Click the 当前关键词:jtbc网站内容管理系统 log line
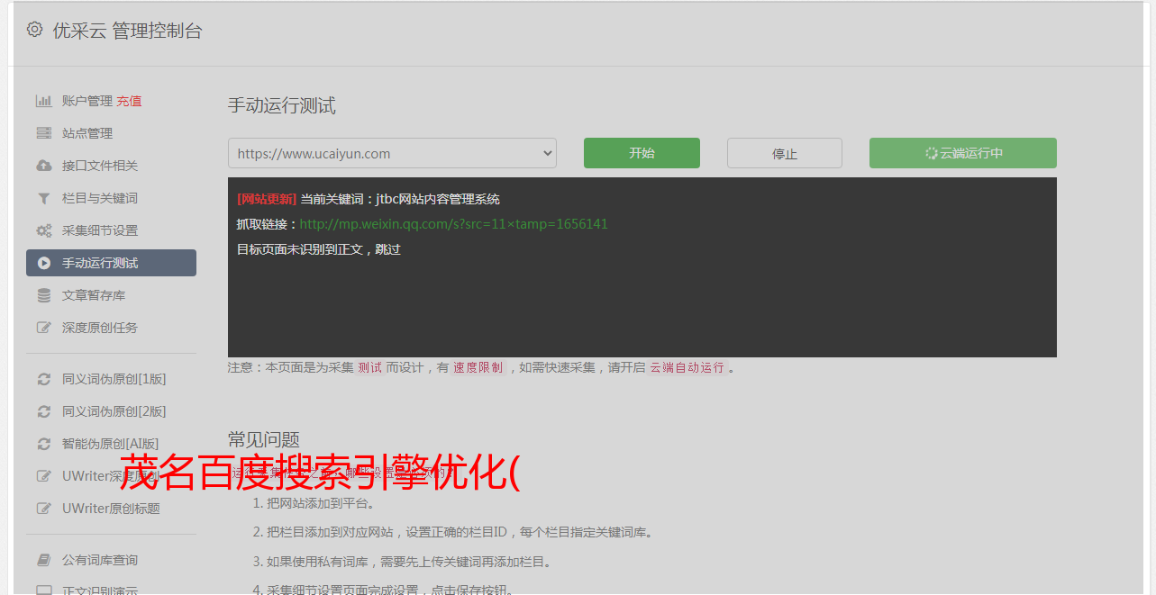This screenshot has height=595, width=1156. 400,199
